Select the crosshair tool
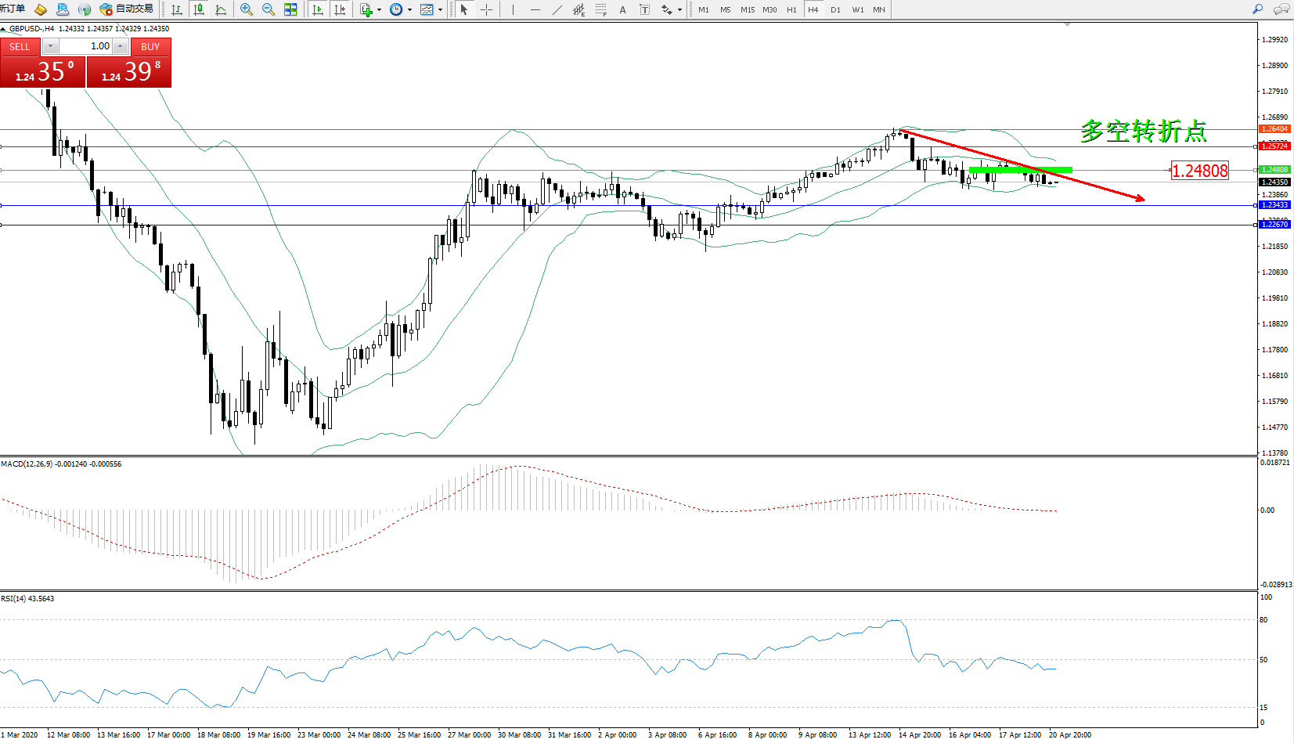This screenshot has height=743, width=1294. tap(486, 9)
